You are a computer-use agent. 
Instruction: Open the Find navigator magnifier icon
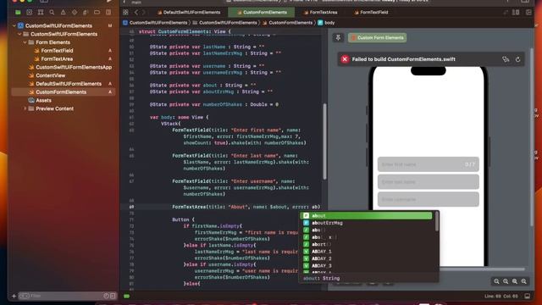[52, 13]
